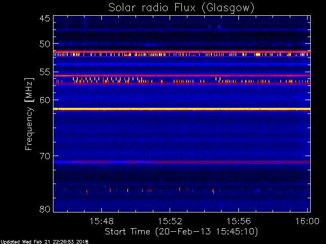This screenshot has width=326, height=244.
Task: Click the title "Solar radio Flux (Glasgow)"
Action: coord(181,8)
